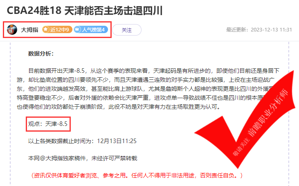Click the 观点：天津-8.5 prediction text

tap(48, 124)
